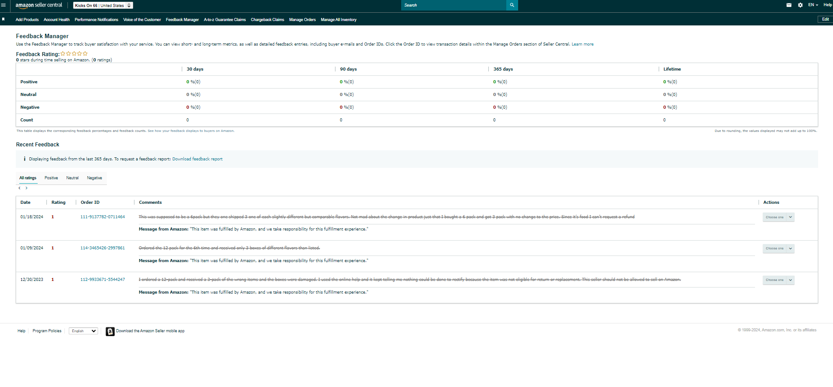Open Program Policies in the footer
833x387 pixels.
coord(47,331)
